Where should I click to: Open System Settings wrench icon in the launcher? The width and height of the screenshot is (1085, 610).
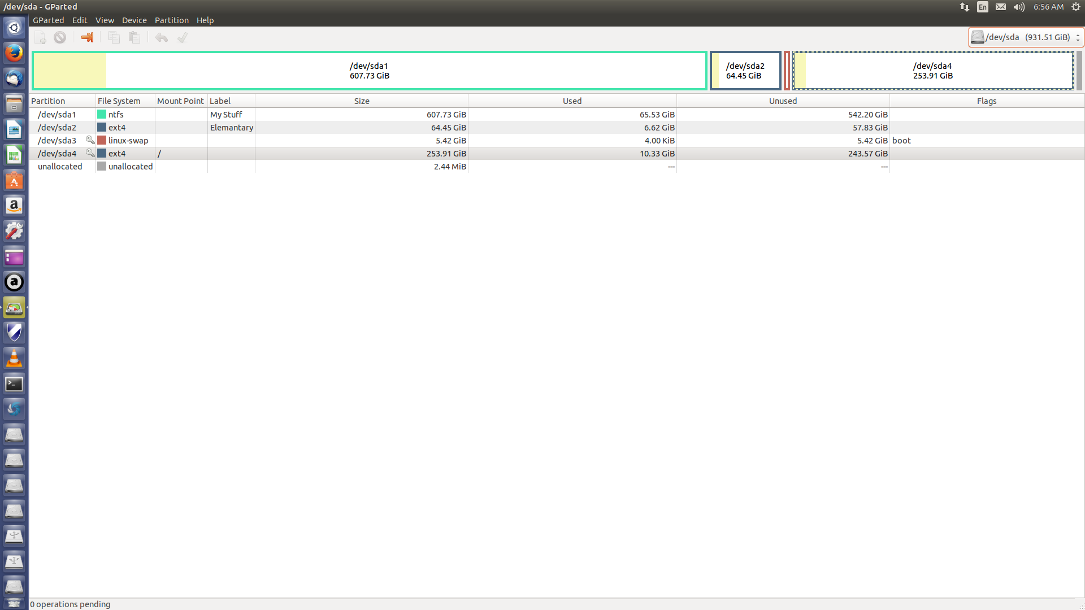pos(14,232)
